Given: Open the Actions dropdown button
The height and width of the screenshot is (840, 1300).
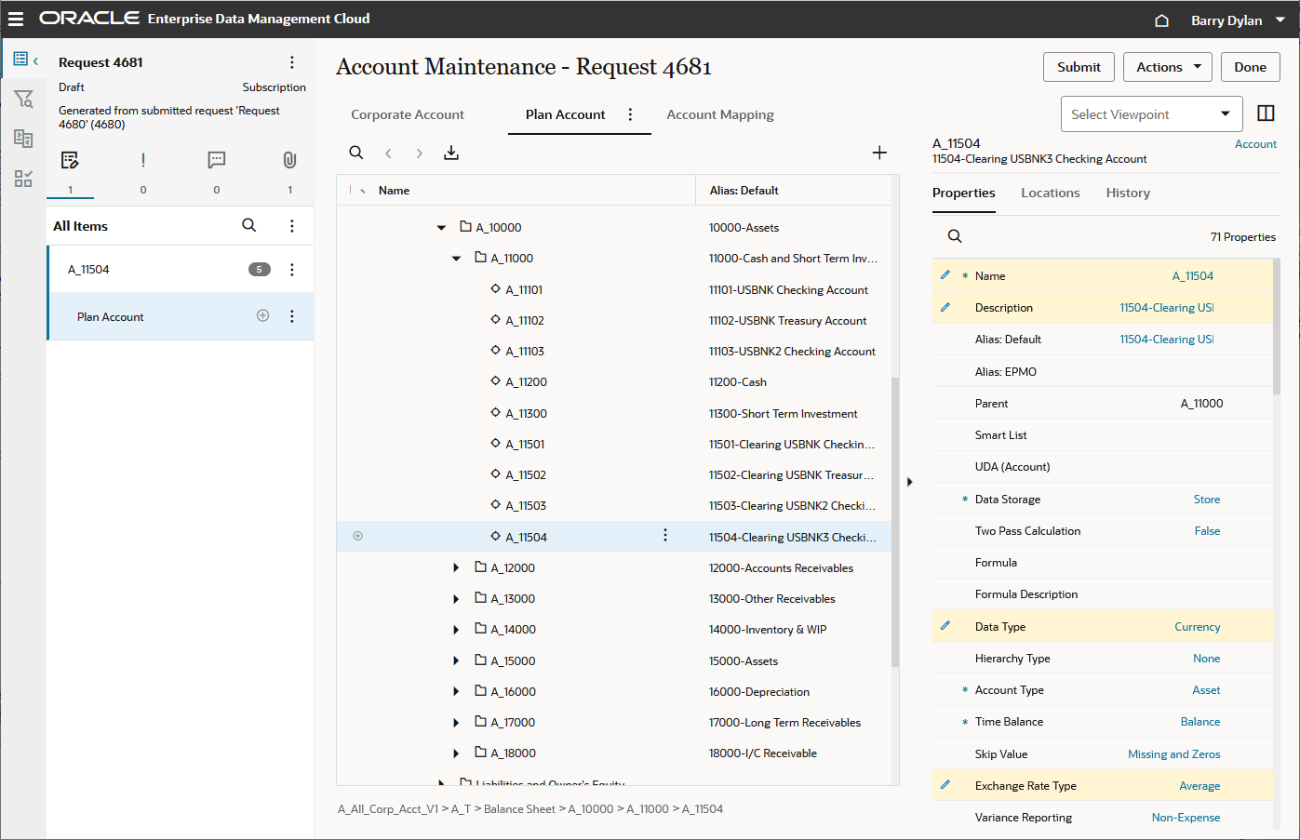Looking at the screenshot, I should pyautogui.click(x=1169, y=67).
